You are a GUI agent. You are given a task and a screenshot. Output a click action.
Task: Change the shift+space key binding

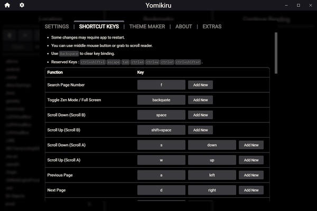161,130
